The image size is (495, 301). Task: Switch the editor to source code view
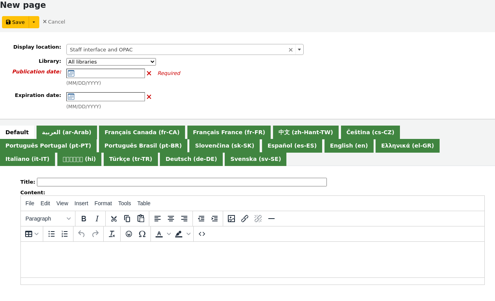[x=202, y=234]
